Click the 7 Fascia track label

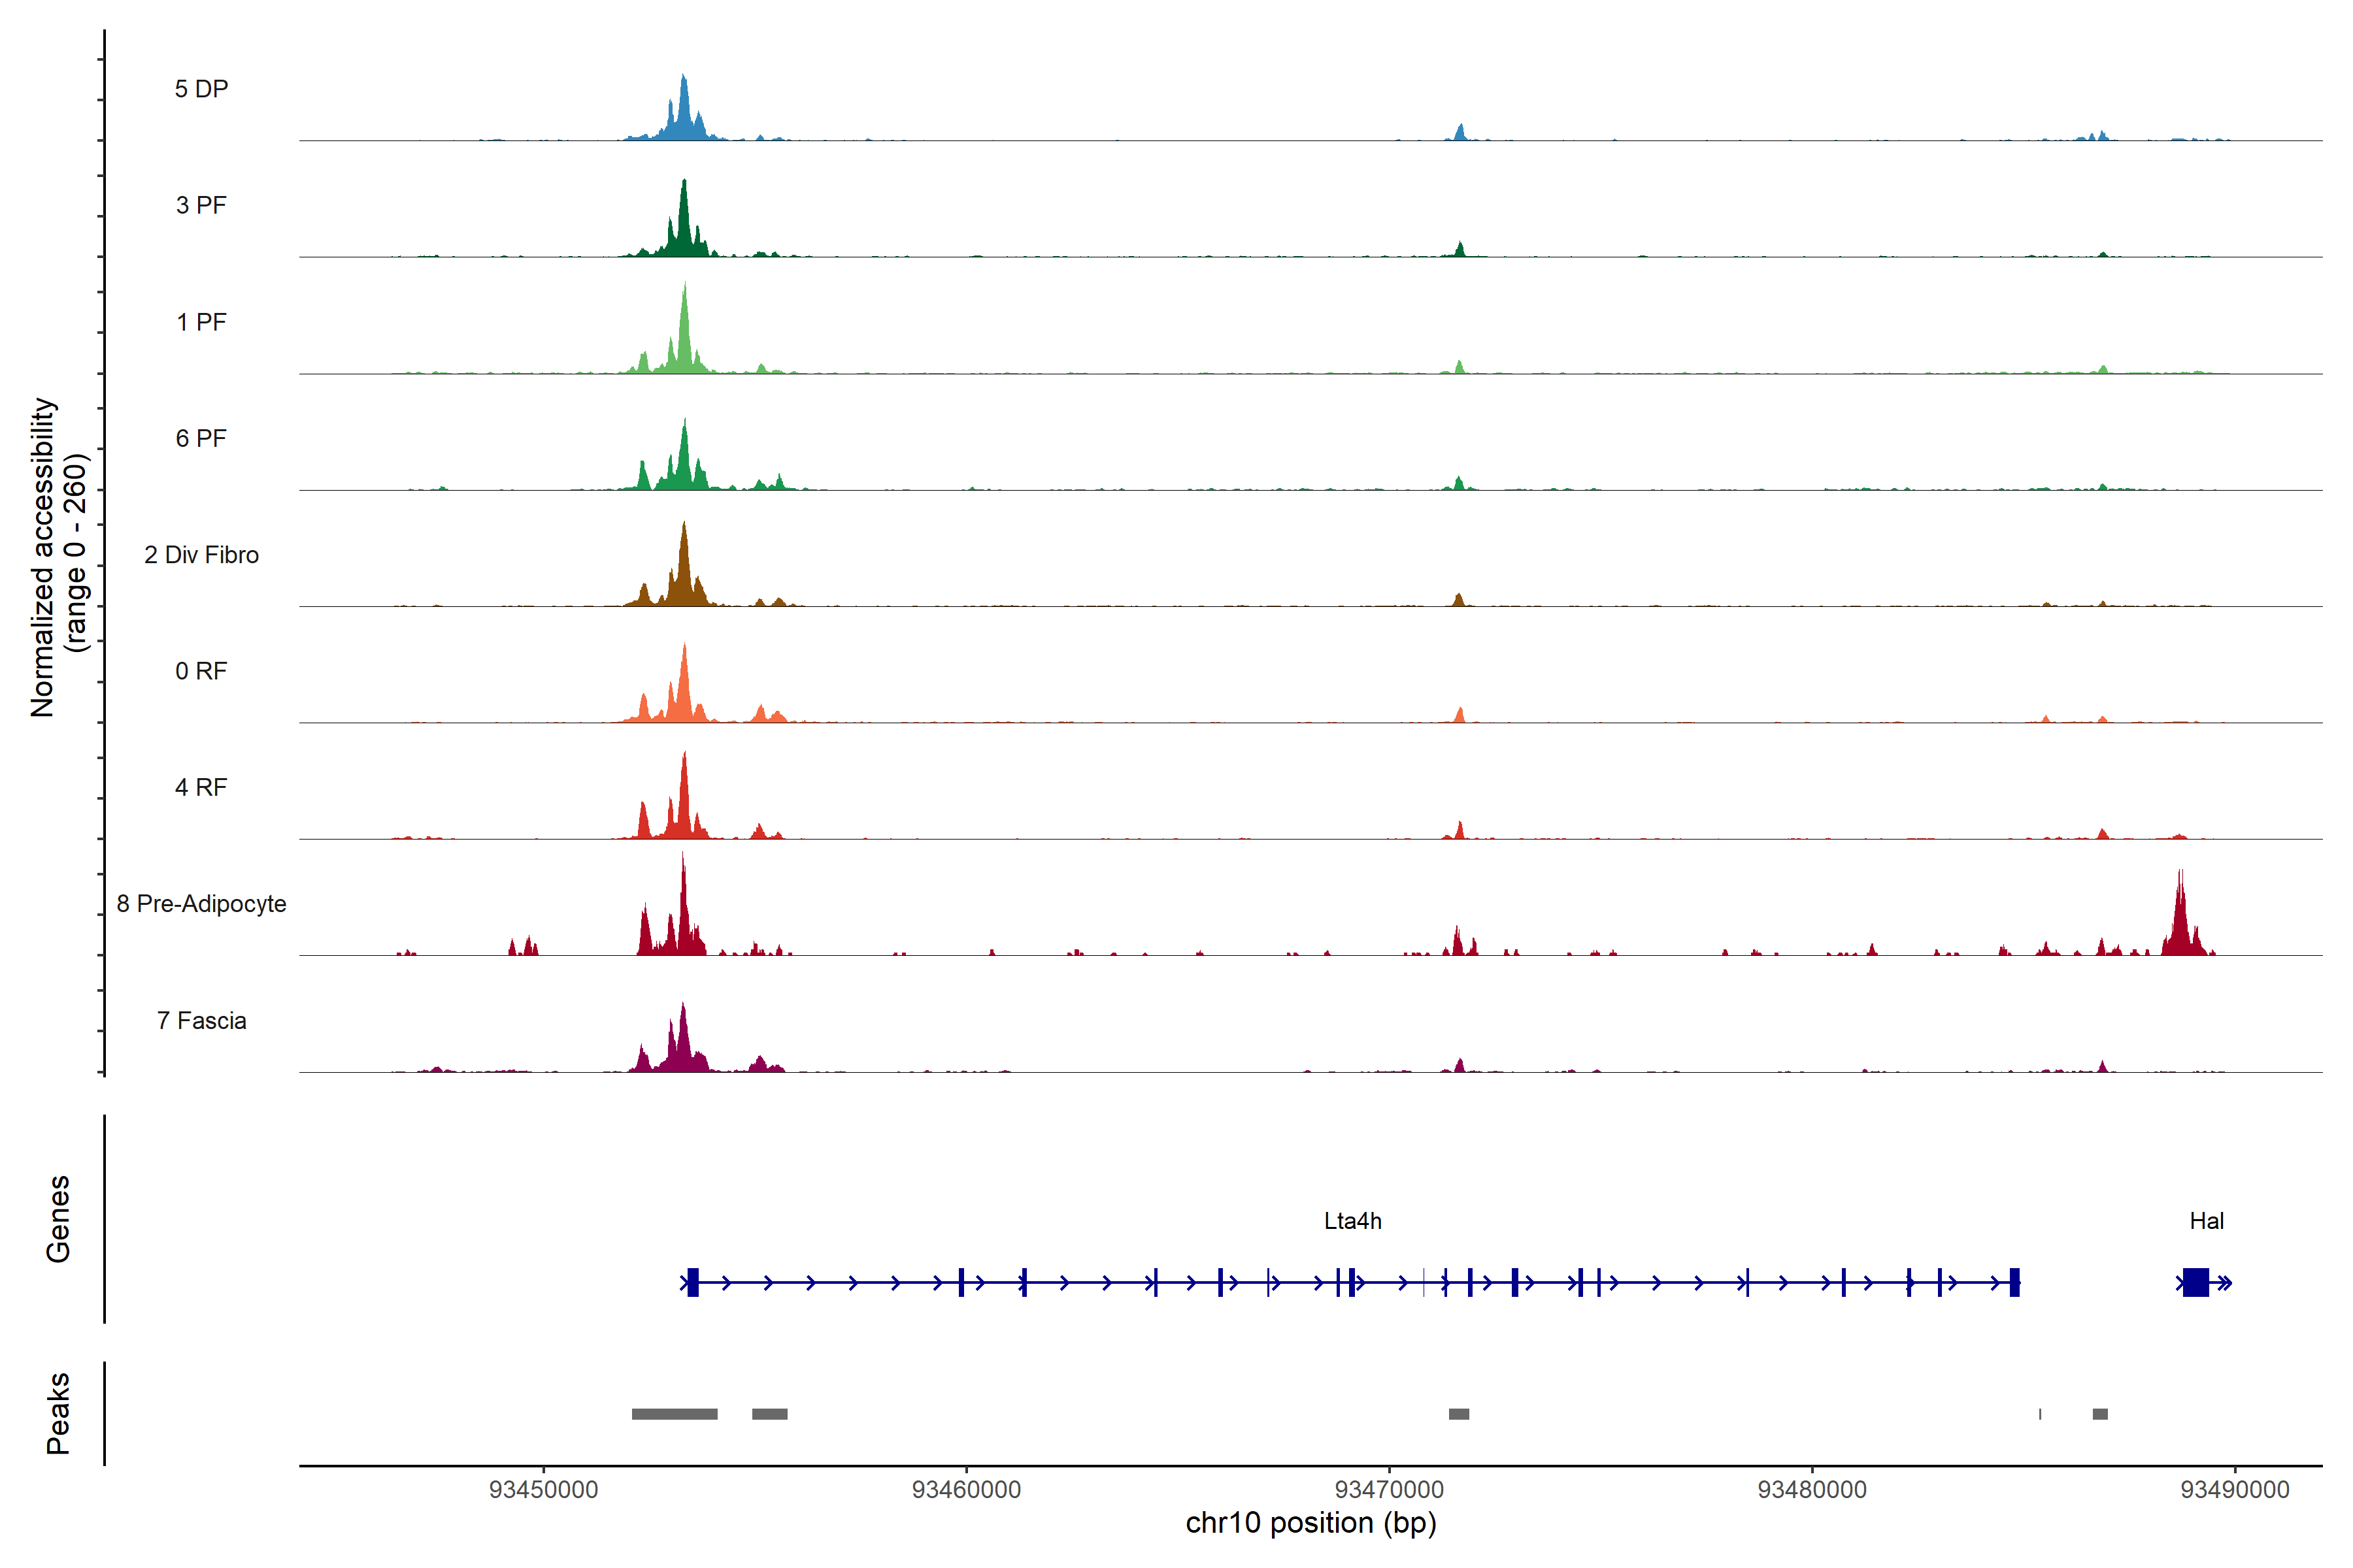tap(201, 1020)
